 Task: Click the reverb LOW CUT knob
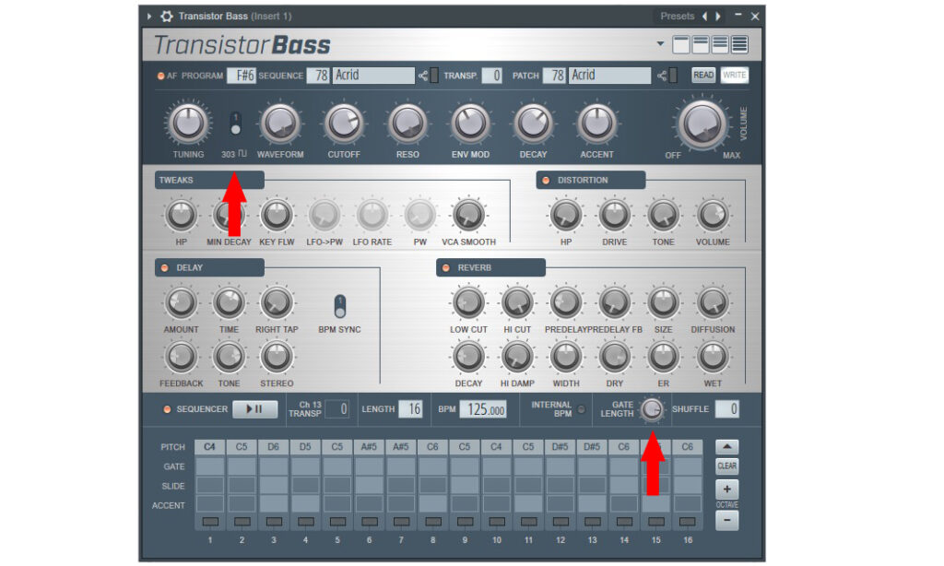click(468, 303)
